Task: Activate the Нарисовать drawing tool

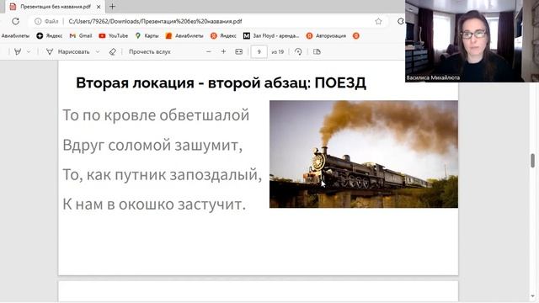Action: 68,51
